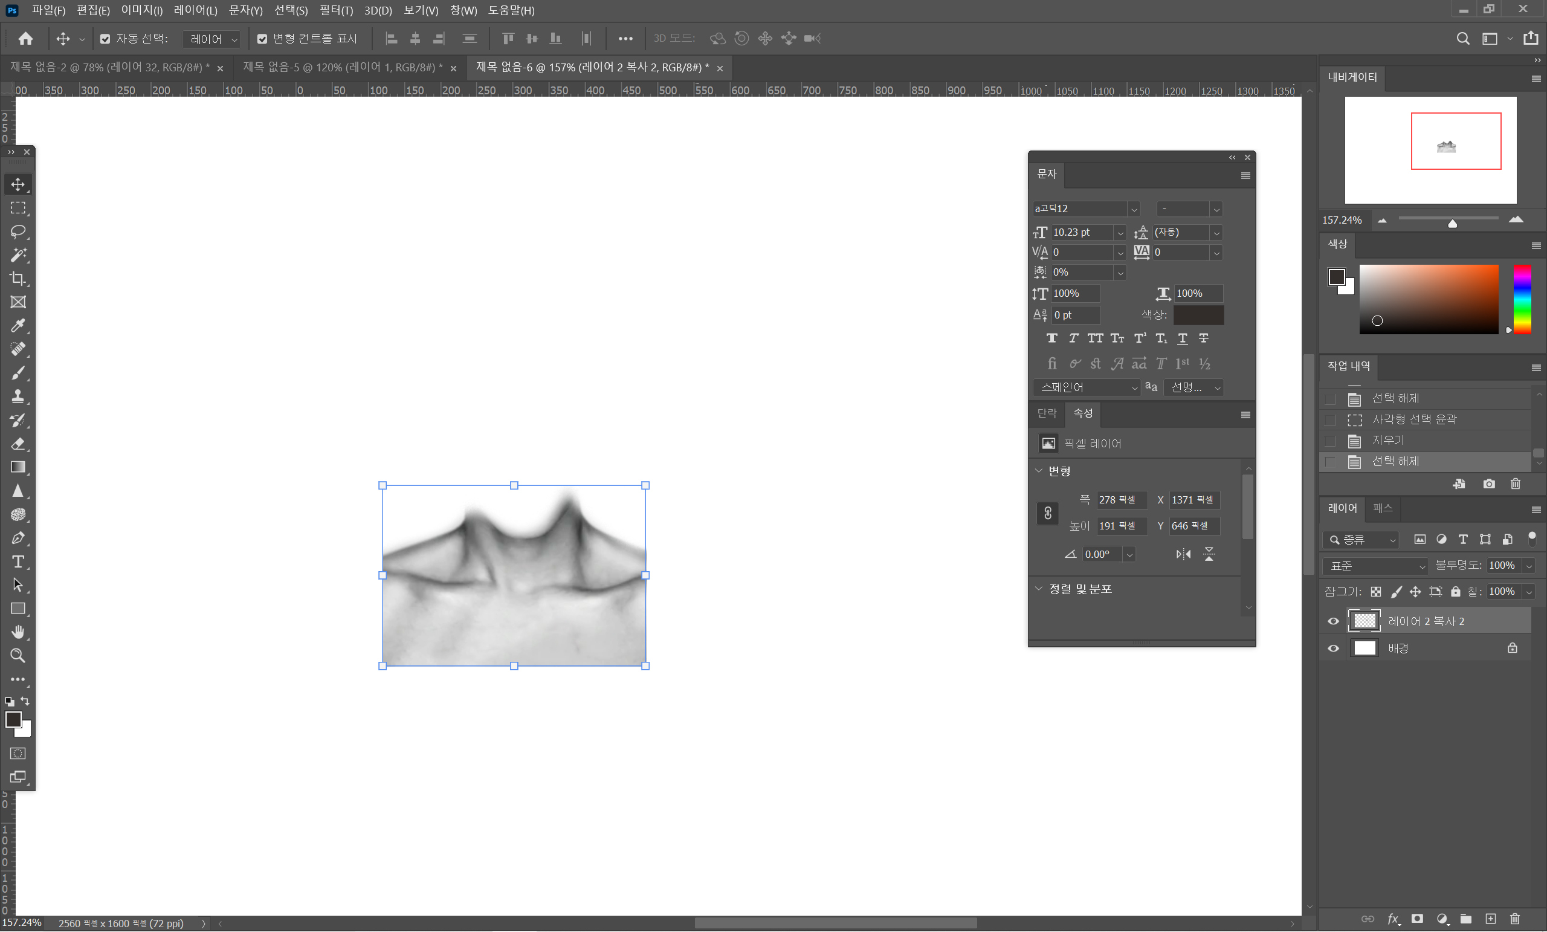Uncheck 변형 컨트롤 표시 checkbox
This screenshot has height=932, width=1547.
pyautogui.click(x=262, y=39)
